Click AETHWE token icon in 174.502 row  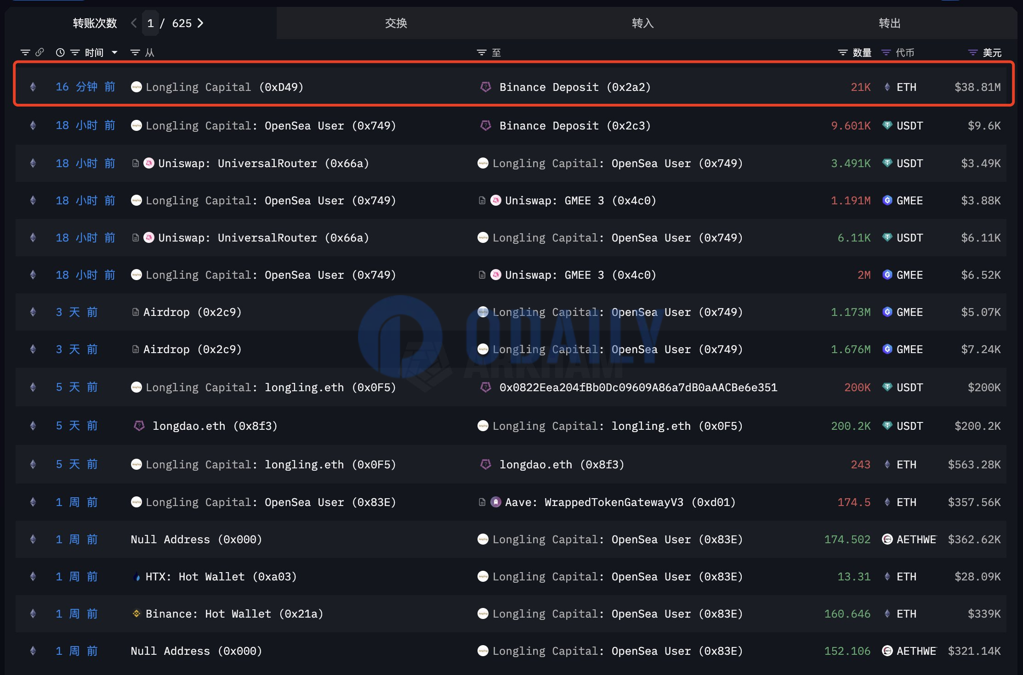[887, 539]
